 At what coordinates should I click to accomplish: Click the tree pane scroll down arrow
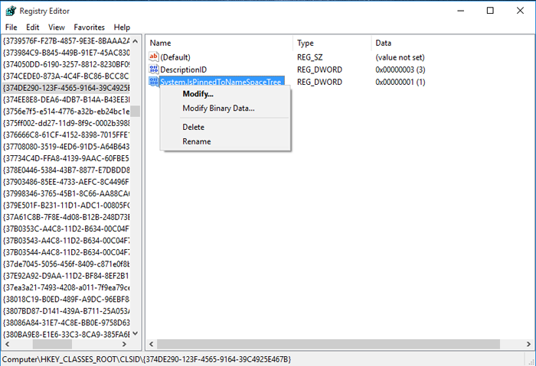[x=136, y=334]
